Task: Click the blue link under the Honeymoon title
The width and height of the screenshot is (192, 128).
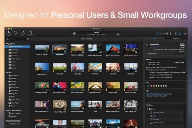Action: tap(157, 47)
